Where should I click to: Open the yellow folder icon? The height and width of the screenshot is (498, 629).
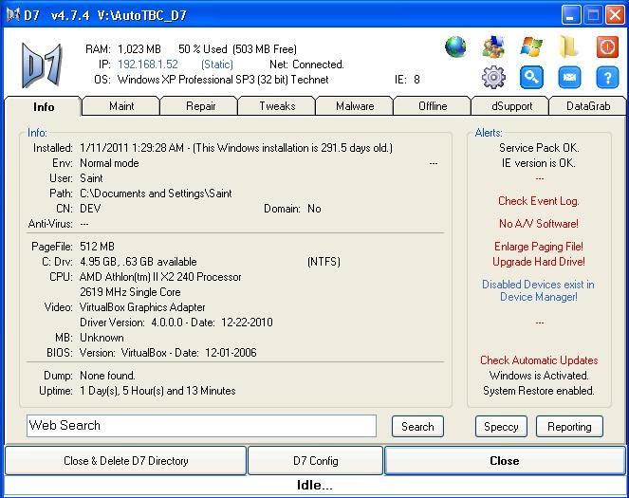pos(568,46)
